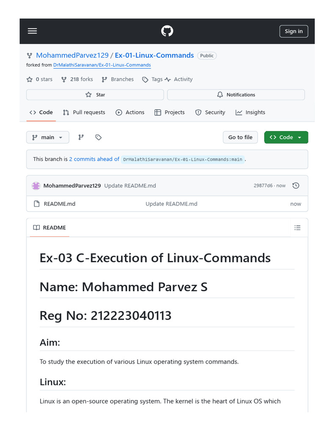Image resolution: width=325 pixels, height=434 pixels.
Task: Open Branches link in repo stats
Action: (x=118, y=79)
